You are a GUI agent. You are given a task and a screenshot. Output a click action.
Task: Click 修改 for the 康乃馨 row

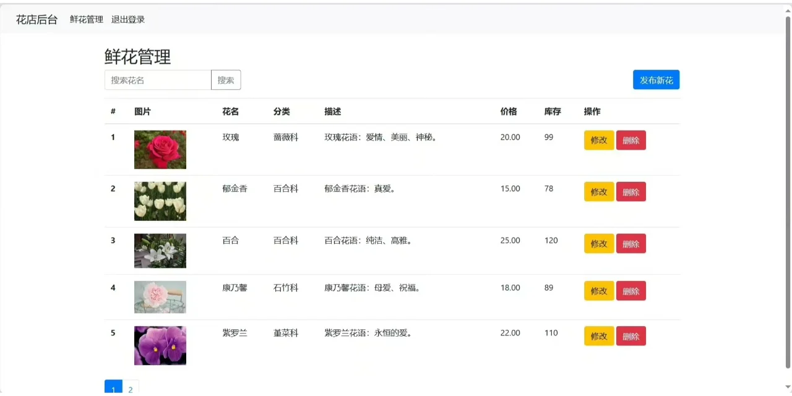pos(598,291)
